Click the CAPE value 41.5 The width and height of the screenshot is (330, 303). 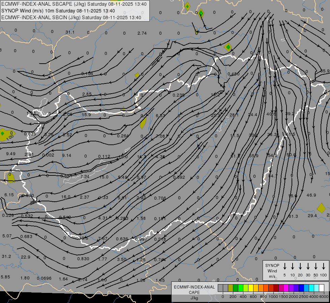tap(291, 134)
